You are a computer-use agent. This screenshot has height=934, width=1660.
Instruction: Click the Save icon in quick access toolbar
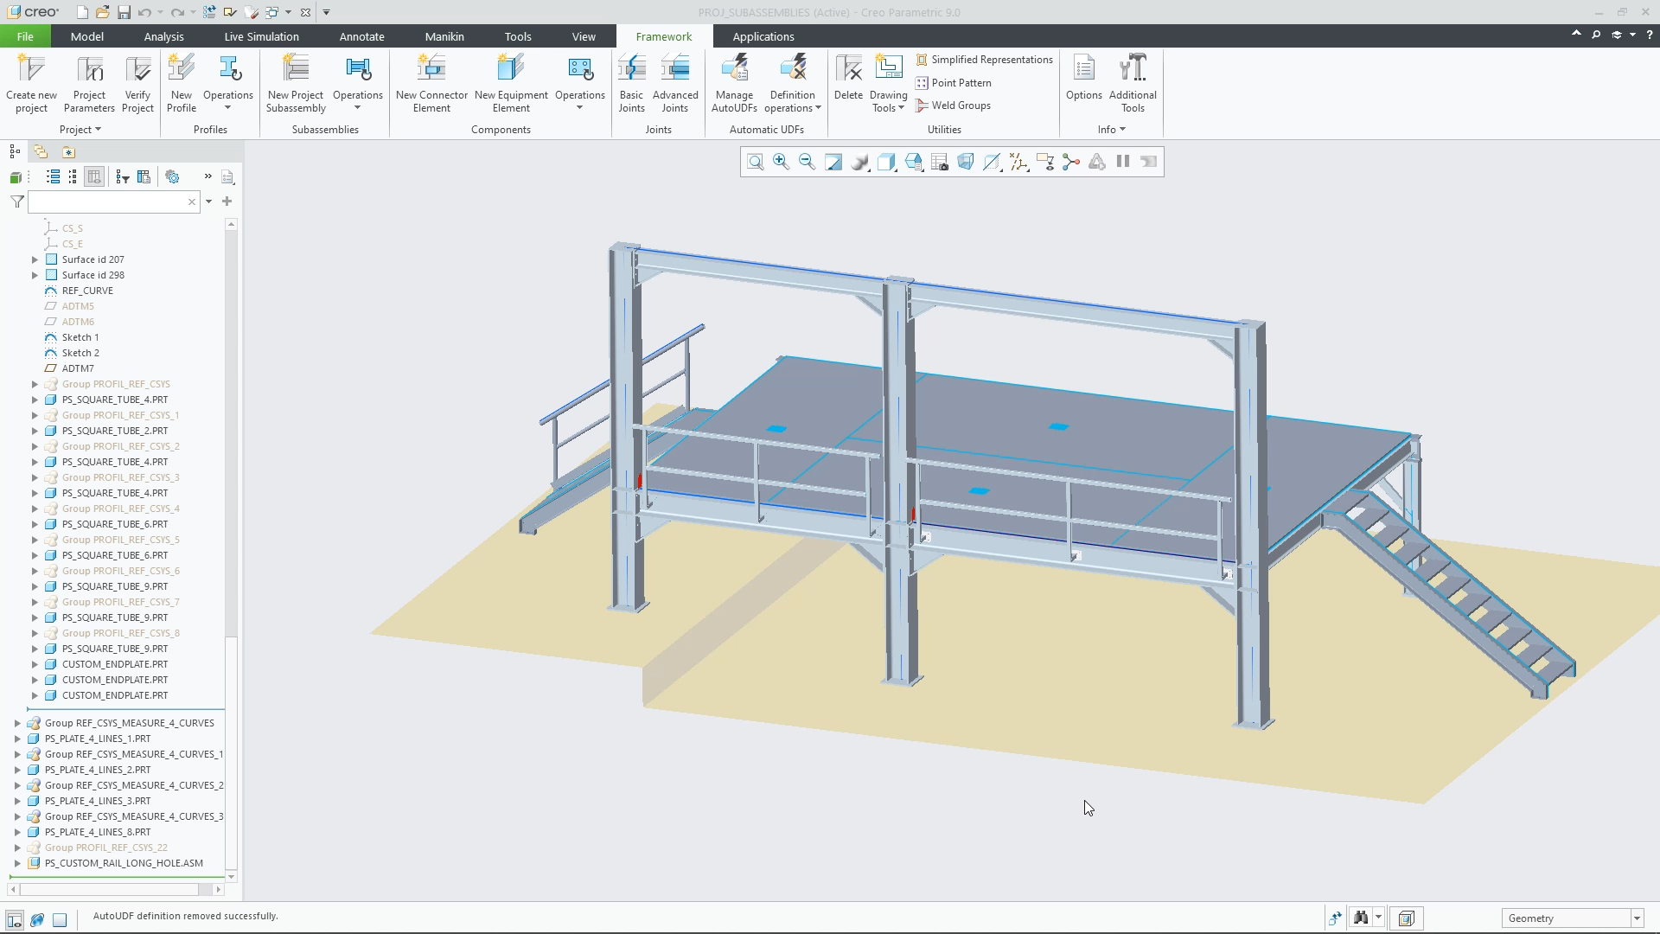124,12
